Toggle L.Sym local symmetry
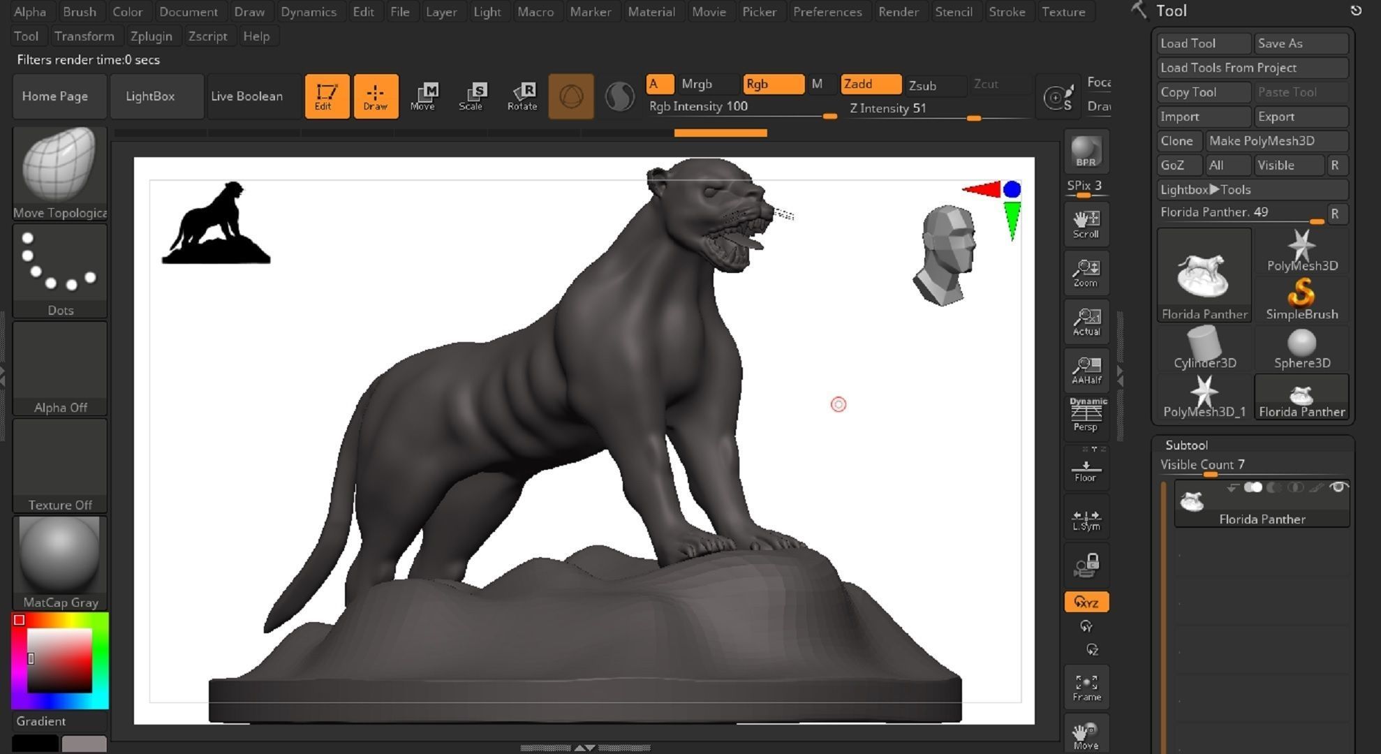Screen dimensions: 1381x754 [x=1086, y=518]
